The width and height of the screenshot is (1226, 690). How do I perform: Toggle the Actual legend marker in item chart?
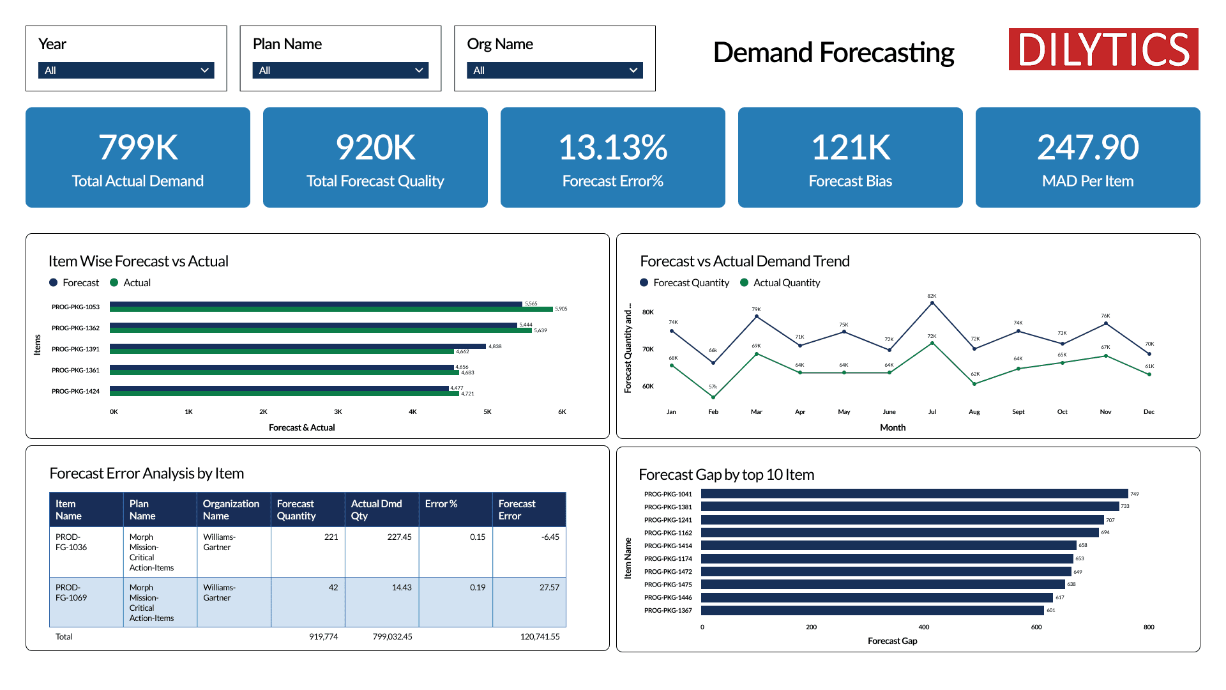(114, 282)
